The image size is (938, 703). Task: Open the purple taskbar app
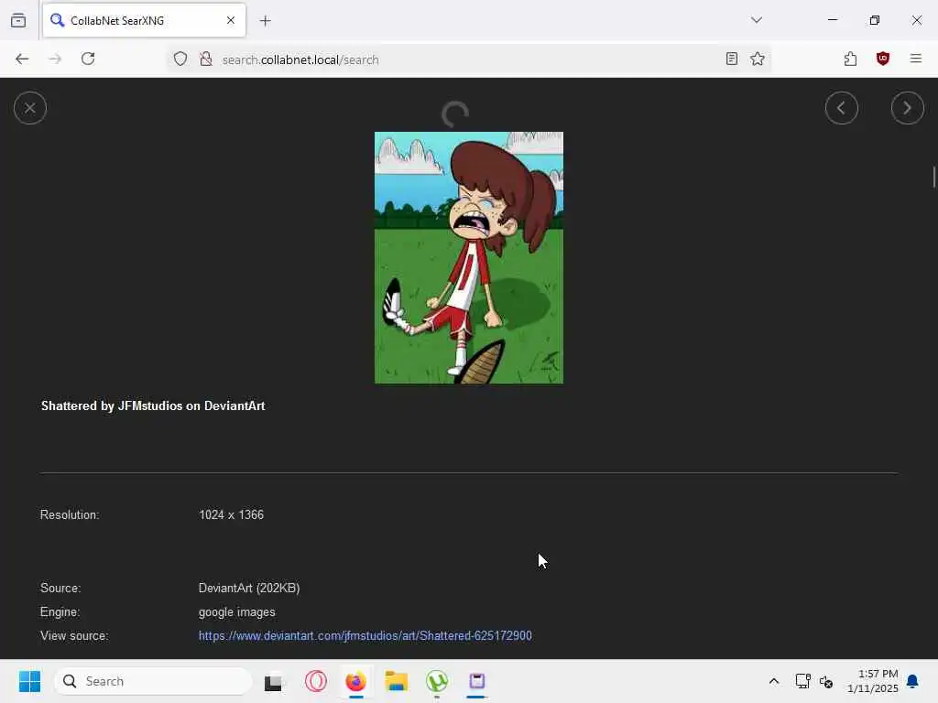[476, 681]
